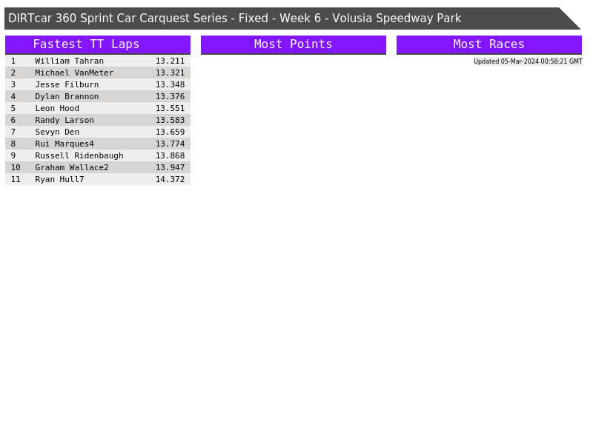The height and width of the screenshot is (444, 593).
Task: Select Graham Wallace2 in the table
Action: coord(72,167)
